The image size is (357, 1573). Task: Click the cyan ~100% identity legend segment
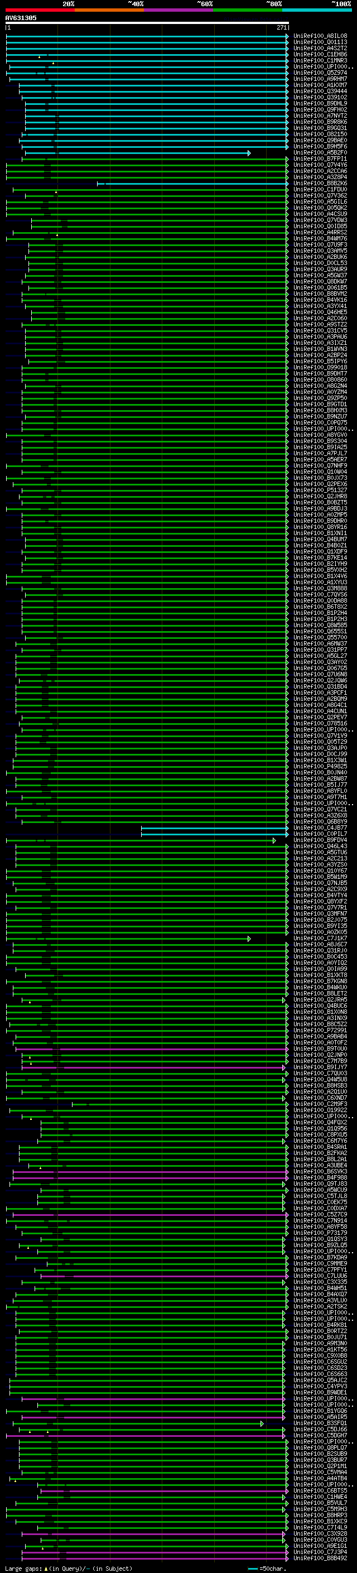pyautogui.click(x=317, y=11)
